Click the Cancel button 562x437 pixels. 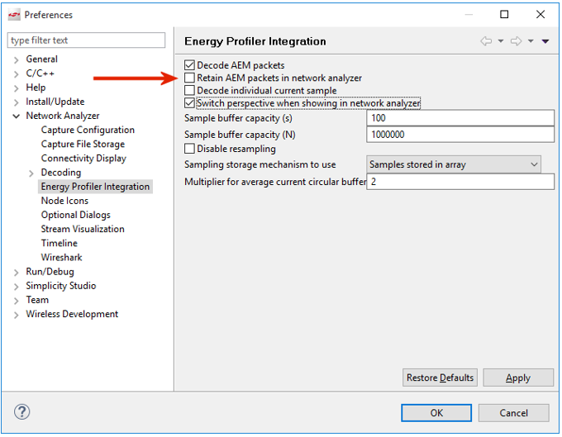[x=513, y=413]
